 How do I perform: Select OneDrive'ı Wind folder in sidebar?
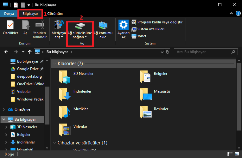coord(28,84)
